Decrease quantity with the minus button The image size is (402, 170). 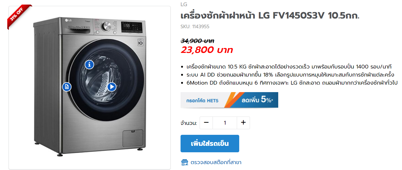pyautogui.click(x=206, y=123)
